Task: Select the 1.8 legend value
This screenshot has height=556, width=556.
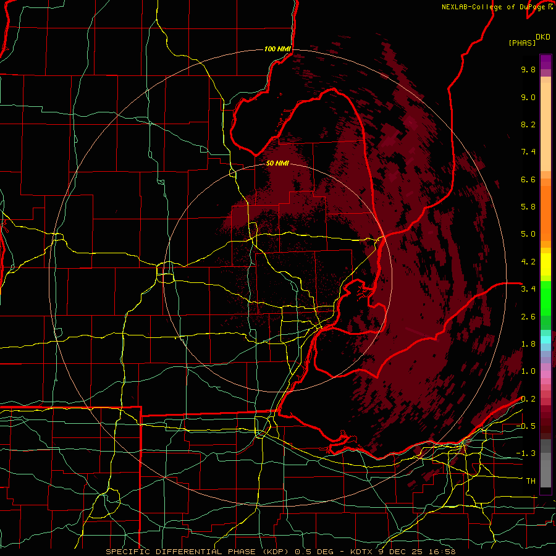Action: [x=528, y=344]
